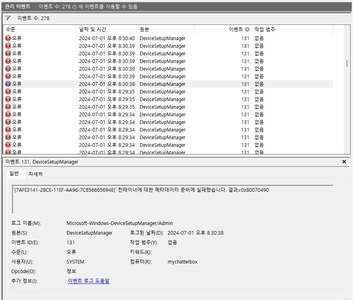Select the 일반 tab
Viewport: 353px width, 300px height.
tap(14, 174)
